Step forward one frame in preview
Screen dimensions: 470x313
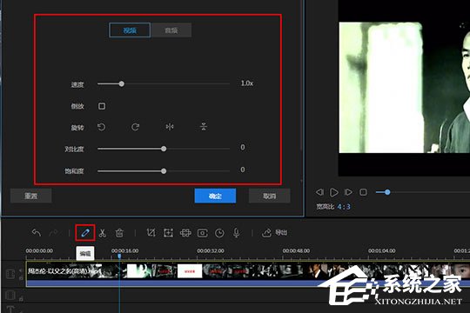(x=348, y=192)
